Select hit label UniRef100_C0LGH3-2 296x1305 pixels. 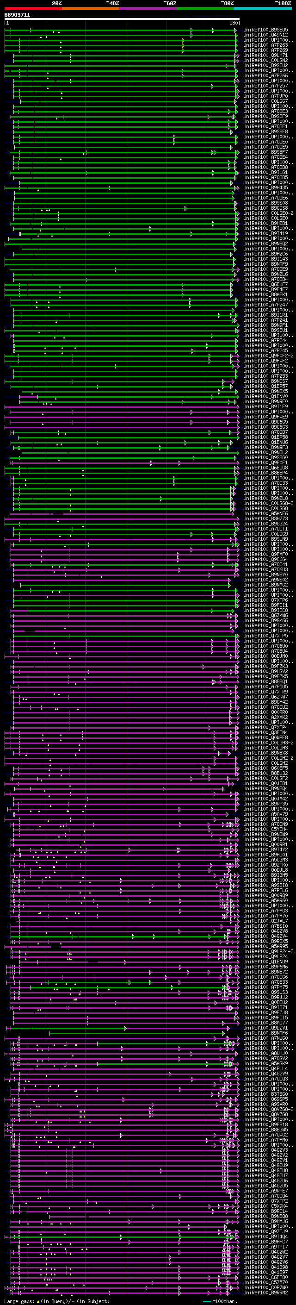tap(268, 743)
